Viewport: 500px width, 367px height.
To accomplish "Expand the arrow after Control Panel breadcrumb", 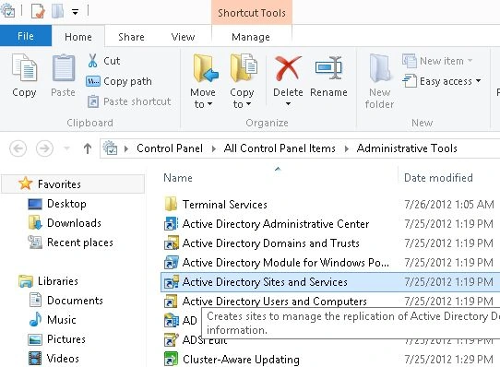I will tap(214, 148).
